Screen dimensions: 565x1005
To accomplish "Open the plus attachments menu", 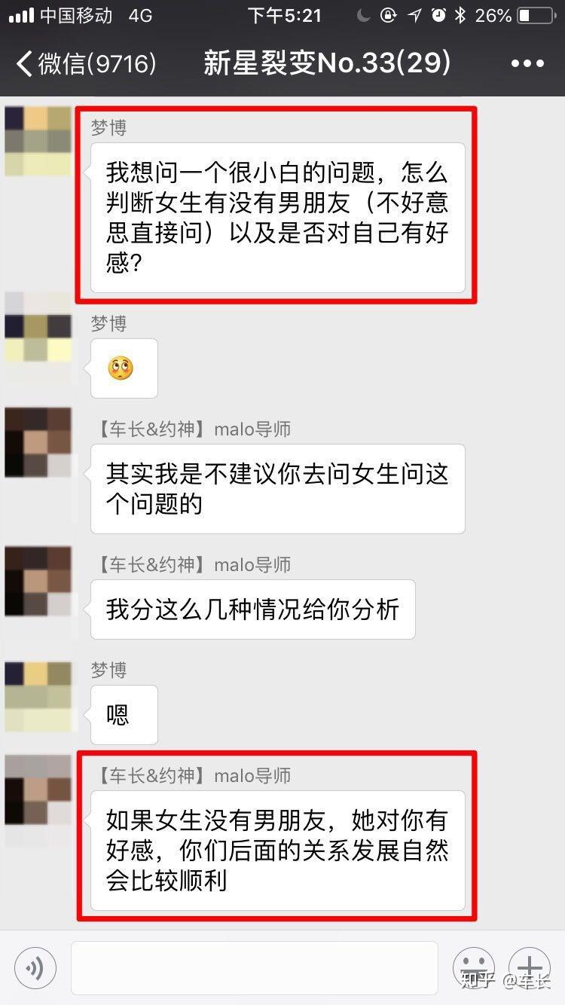I will pos(530,967).
